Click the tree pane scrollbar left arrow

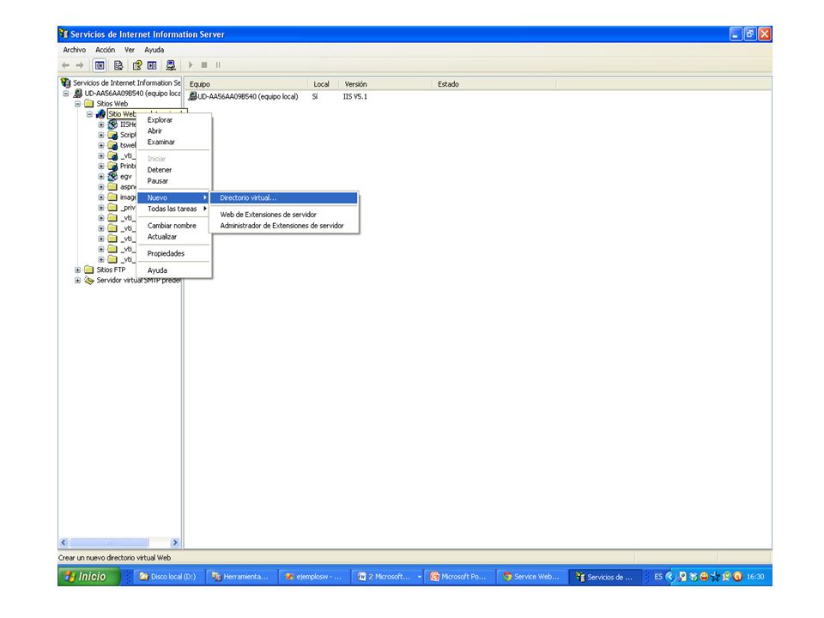pos(64,542)
